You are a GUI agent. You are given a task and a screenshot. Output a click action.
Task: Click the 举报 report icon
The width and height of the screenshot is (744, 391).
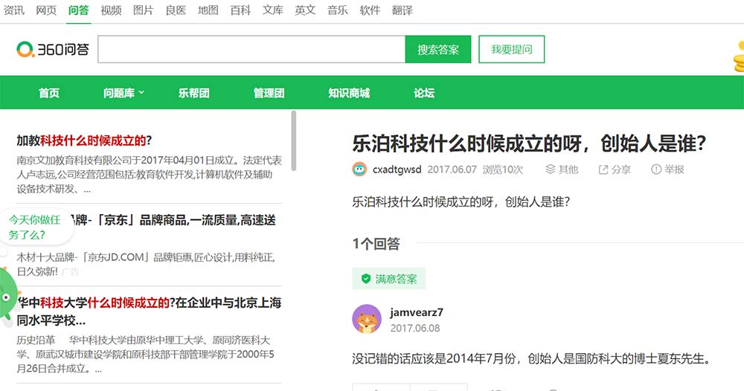pos(656,169)
